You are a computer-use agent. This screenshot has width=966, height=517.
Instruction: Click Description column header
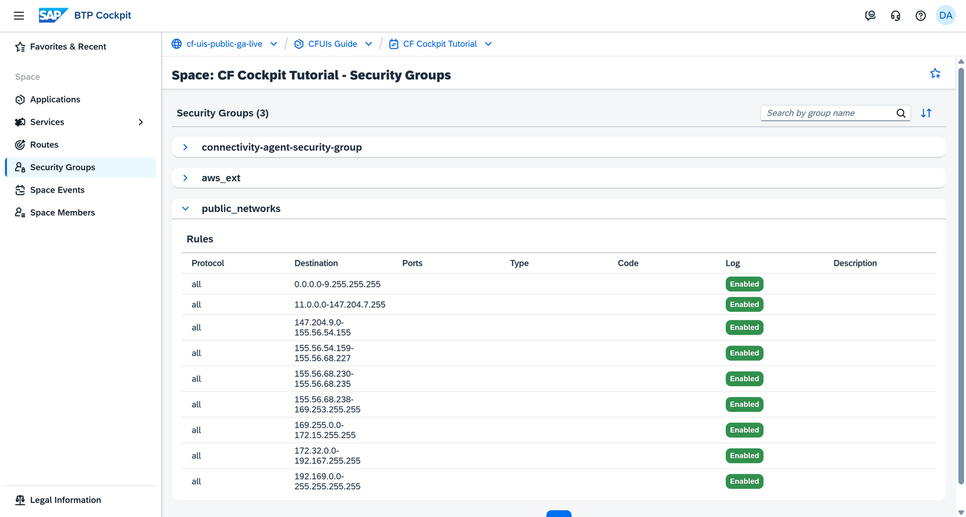[855, 264]
